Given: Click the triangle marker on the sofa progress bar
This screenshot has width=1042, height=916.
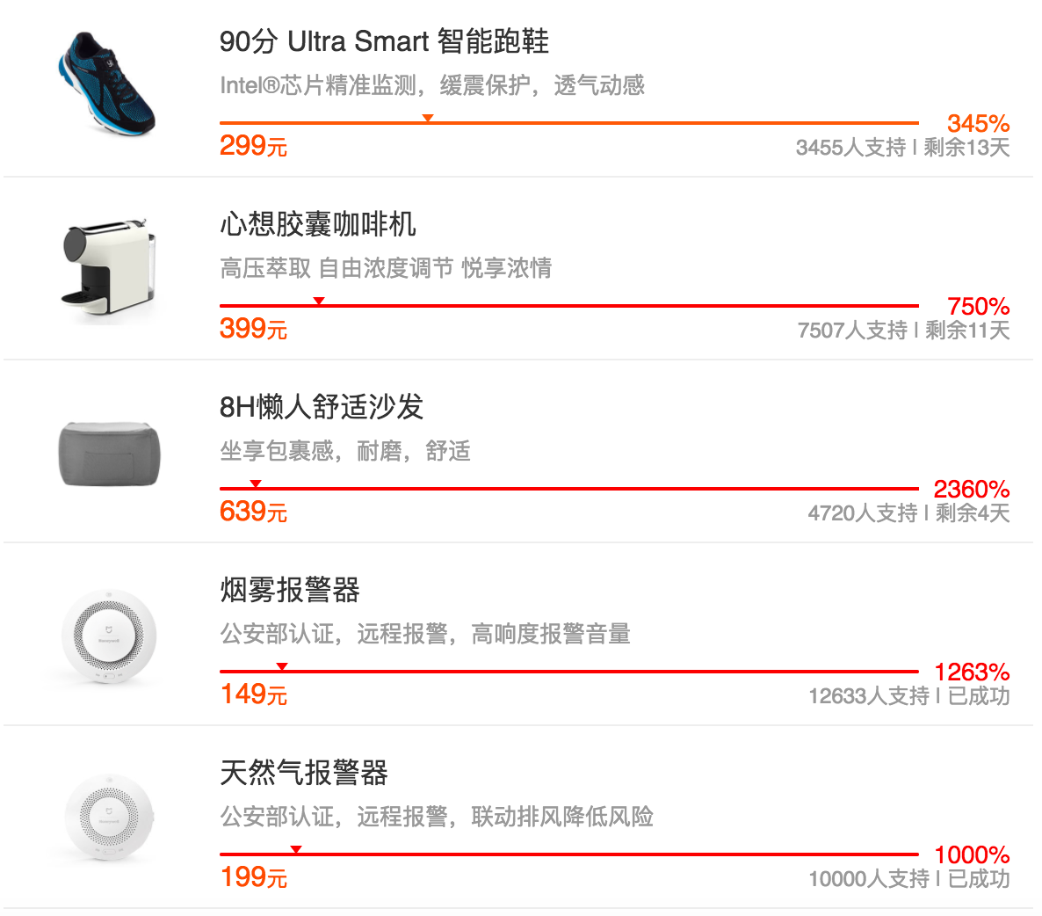Looking at the screenshot, I should (256, 483).
